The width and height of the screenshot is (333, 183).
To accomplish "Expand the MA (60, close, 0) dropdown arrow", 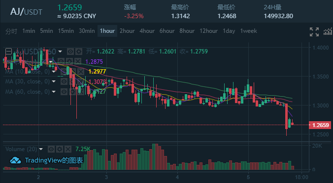I will 54,92.
